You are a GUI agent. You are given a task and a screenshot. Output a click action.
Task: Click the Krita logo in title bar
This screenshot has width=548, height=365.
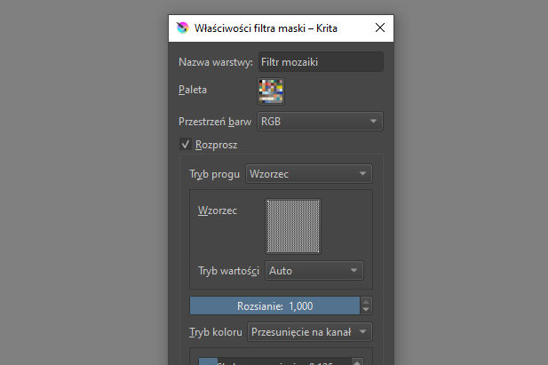pyautogui.click(x=183, y=28)
